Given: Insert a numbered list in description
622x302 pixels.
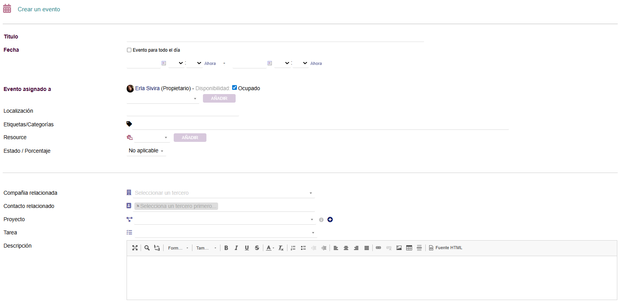Looking at the screenshot, I should click(293, 248).
